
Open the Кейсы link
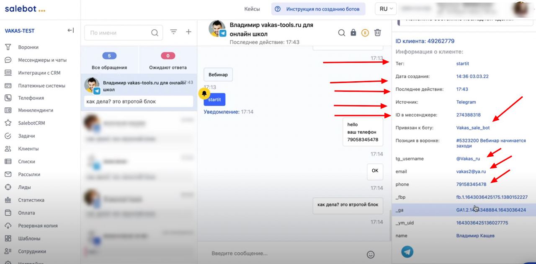(252, 9)
